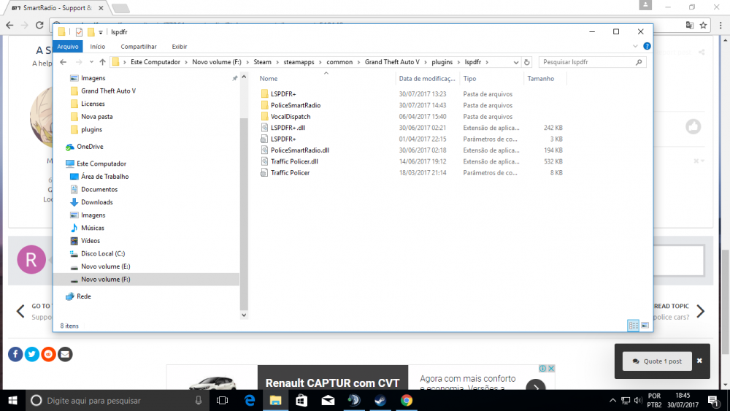The width and height of the screenshot is (730, 411).
Task: Click common in the breadcrumb path
Action: 339,62
